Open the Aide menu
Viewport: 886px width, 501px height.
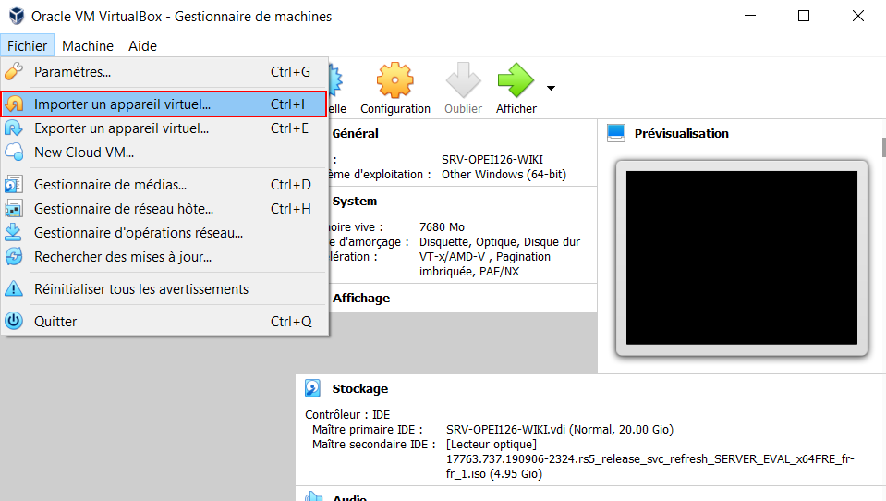pyautogui.click(x=142, y=46)
